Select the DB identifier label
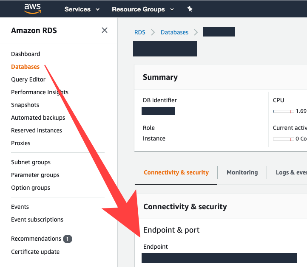307x267 pixels. pyautogui.click(x=160, y=100)
